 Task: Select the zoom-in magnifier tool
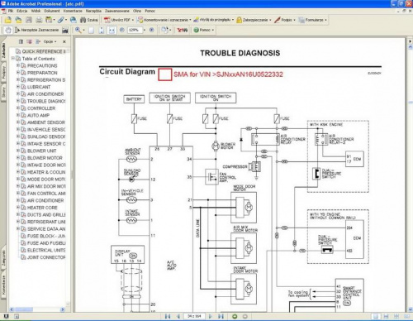click(78, 30)
